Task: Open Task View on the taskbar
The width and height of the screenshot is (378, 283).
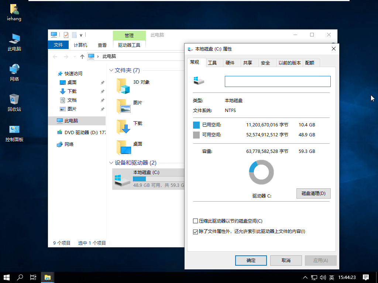Action: click(33, 277)
